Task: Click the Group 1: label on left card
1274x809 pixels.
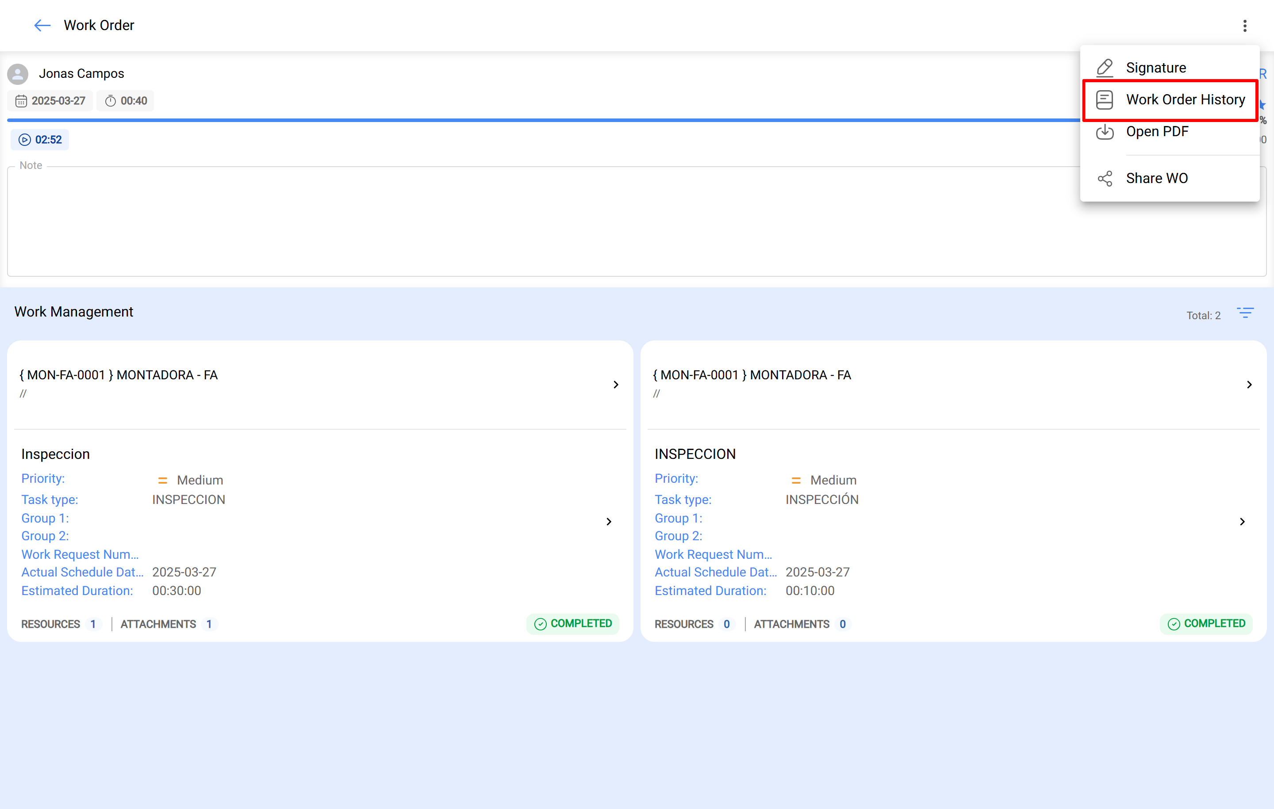Action: (x=45, y=519)
